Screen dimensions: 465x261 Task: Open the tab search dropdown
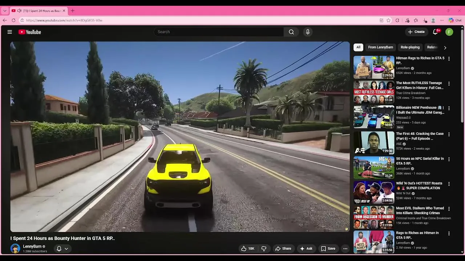click(x=5, y=11)
